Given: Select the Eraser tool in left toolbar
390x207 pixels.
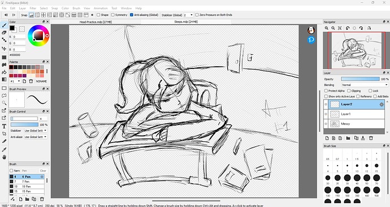Looking at the screenshot, I should click(4, 32).
